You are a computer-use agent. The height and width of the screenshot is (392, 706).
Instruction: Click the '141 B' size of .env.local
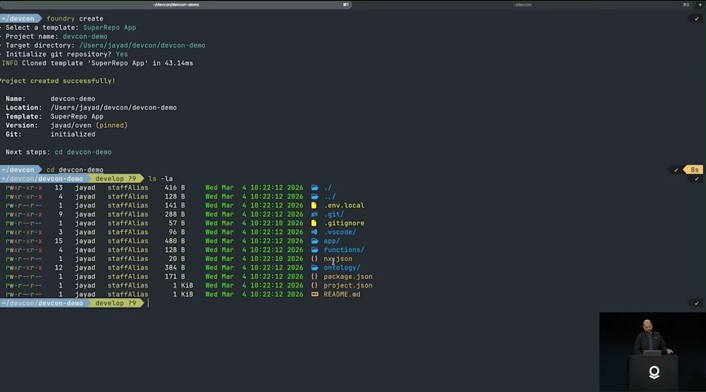[x=175, y=206]
